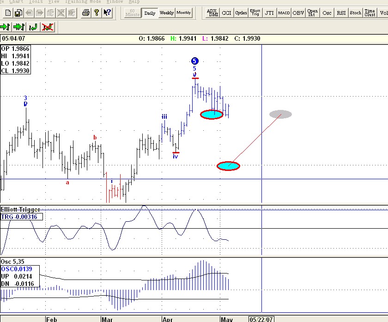Toggle the Osc indicator button
Screen dimensions: 388x322
click(x=327, y=13)
